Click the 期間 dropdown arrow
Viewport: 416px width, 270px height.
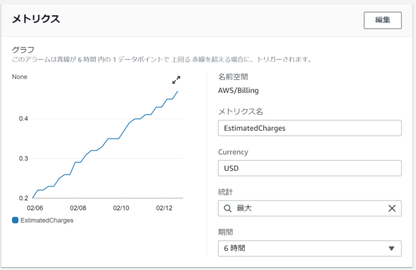click(392, 248)
